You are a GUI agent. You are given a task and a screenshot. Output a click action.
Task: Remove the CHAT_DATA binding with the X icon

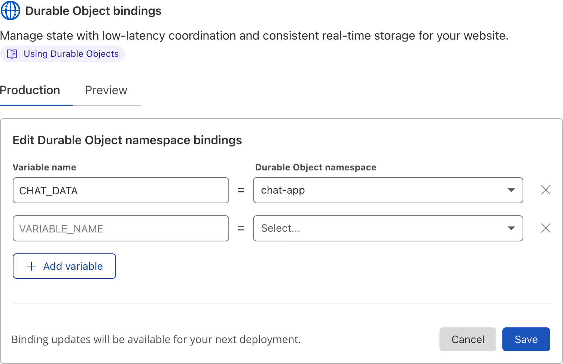[x=545, y=190]
